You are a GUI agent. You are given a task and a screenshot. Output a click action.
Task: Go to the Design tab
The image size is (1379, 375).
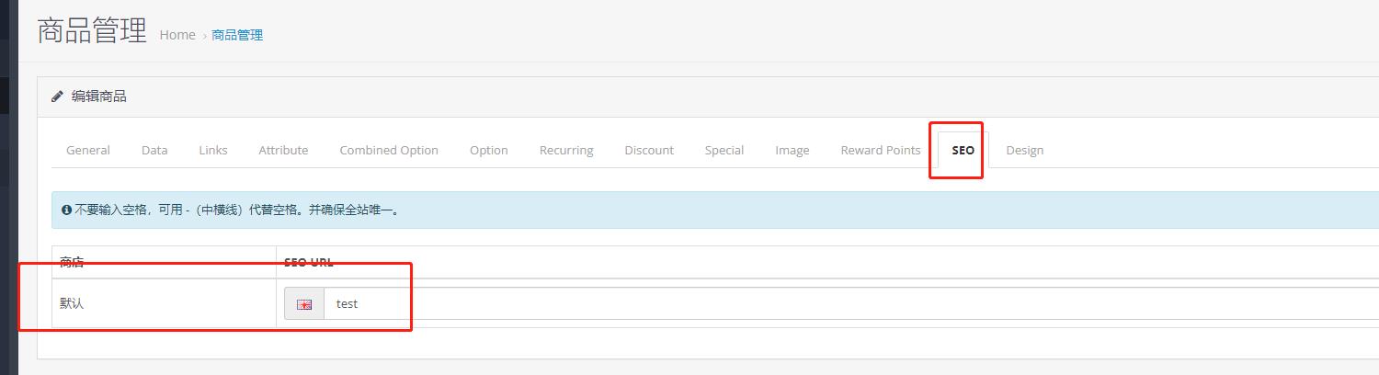[1024, 150]
